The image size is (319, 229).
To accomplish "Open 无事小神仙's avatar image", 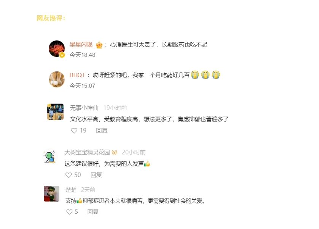I will [x=55, y=112].
